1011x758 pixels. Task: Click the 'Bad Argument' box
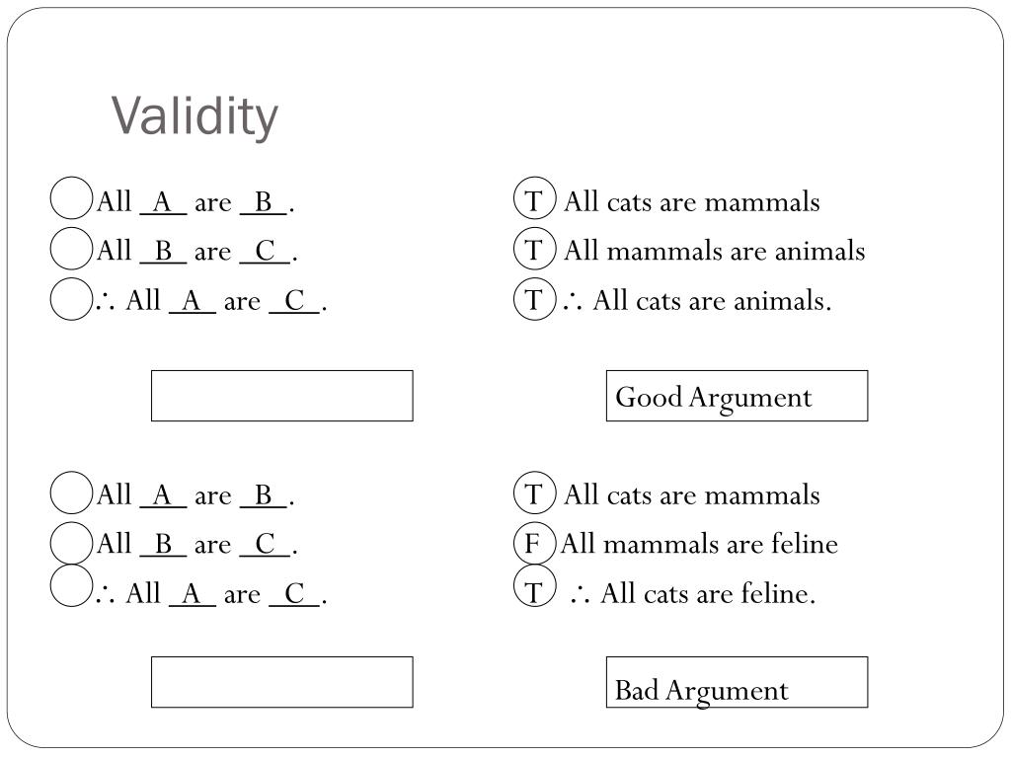click(737, 682)
